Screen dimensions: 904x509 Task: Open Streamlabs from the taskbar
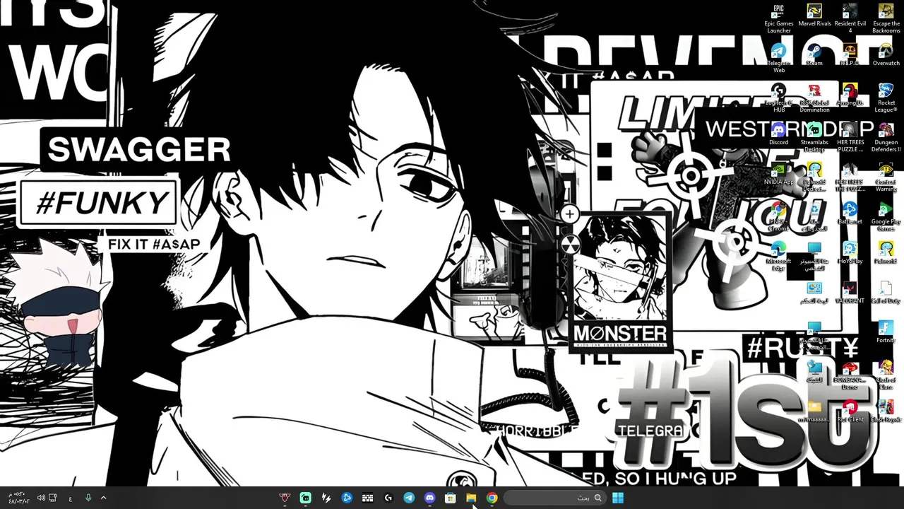[x=306, y=498]
